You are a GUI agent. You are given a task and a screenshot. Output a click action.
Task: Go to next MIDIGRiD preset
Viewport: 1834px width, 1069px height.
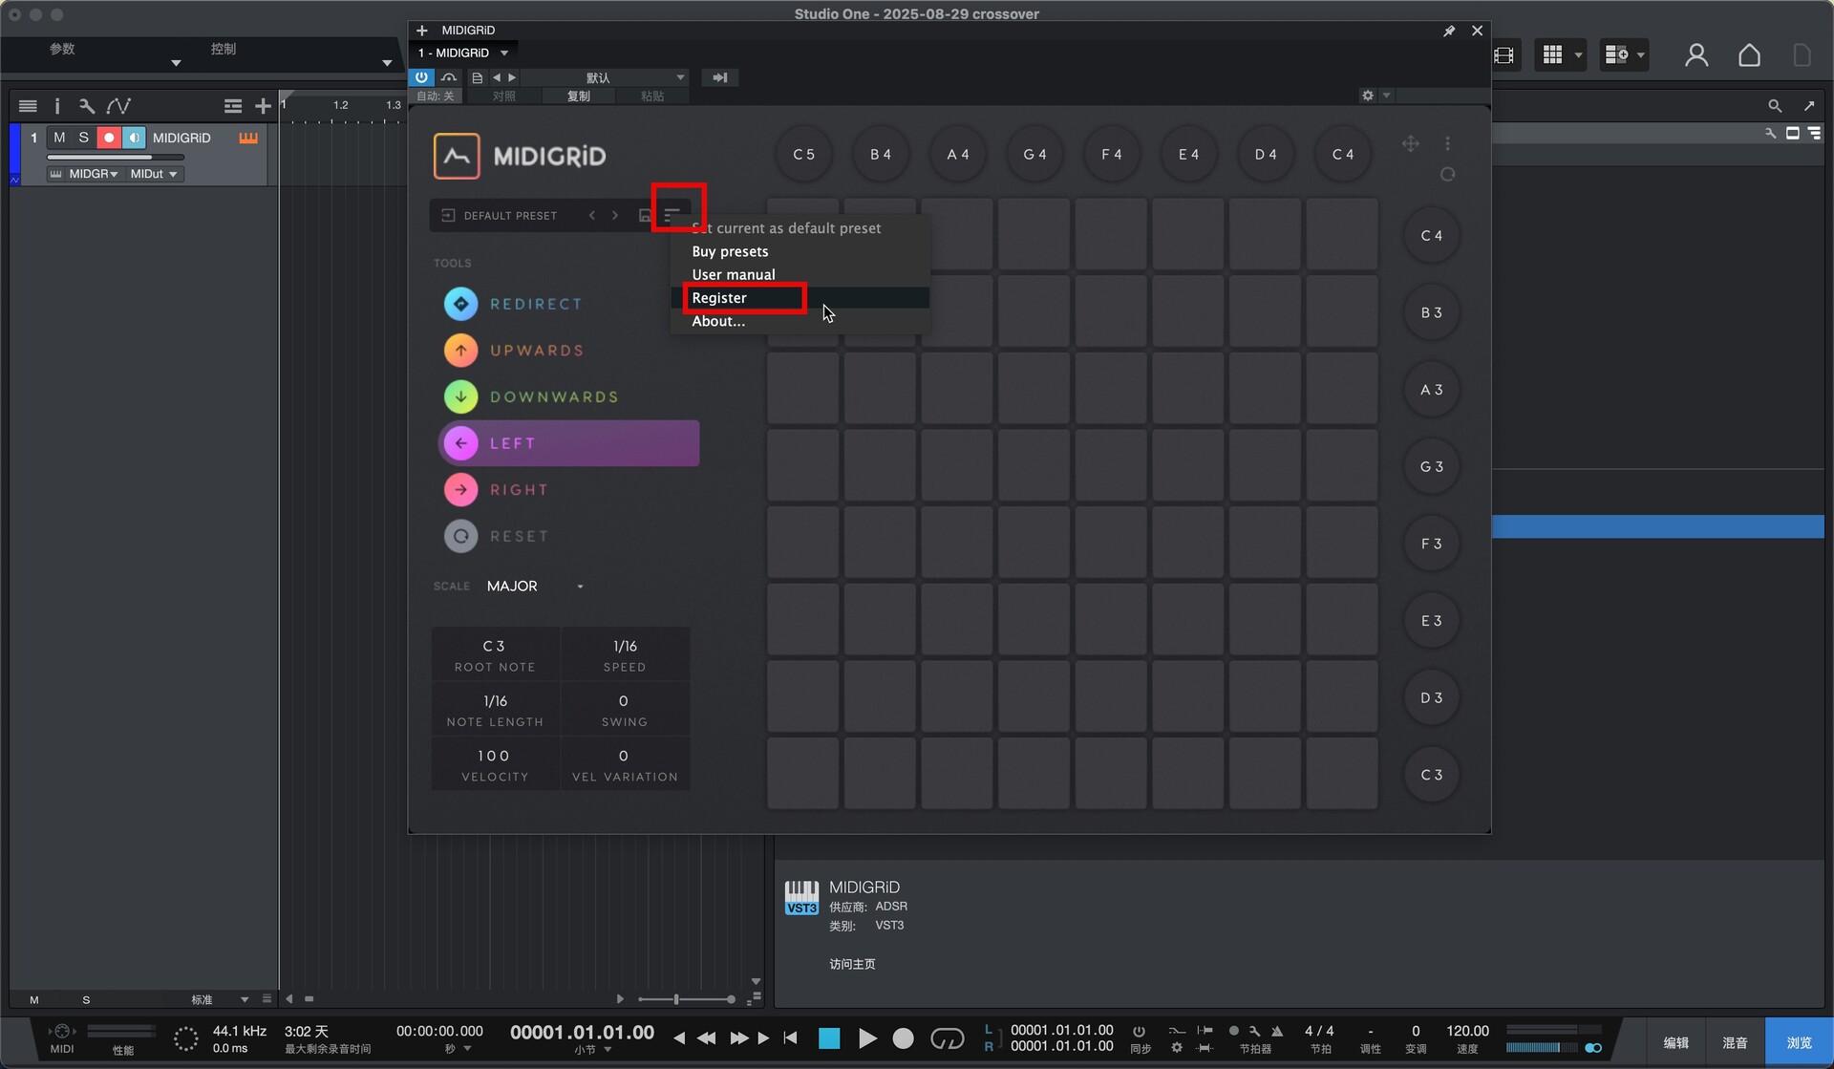coord(615,215)
